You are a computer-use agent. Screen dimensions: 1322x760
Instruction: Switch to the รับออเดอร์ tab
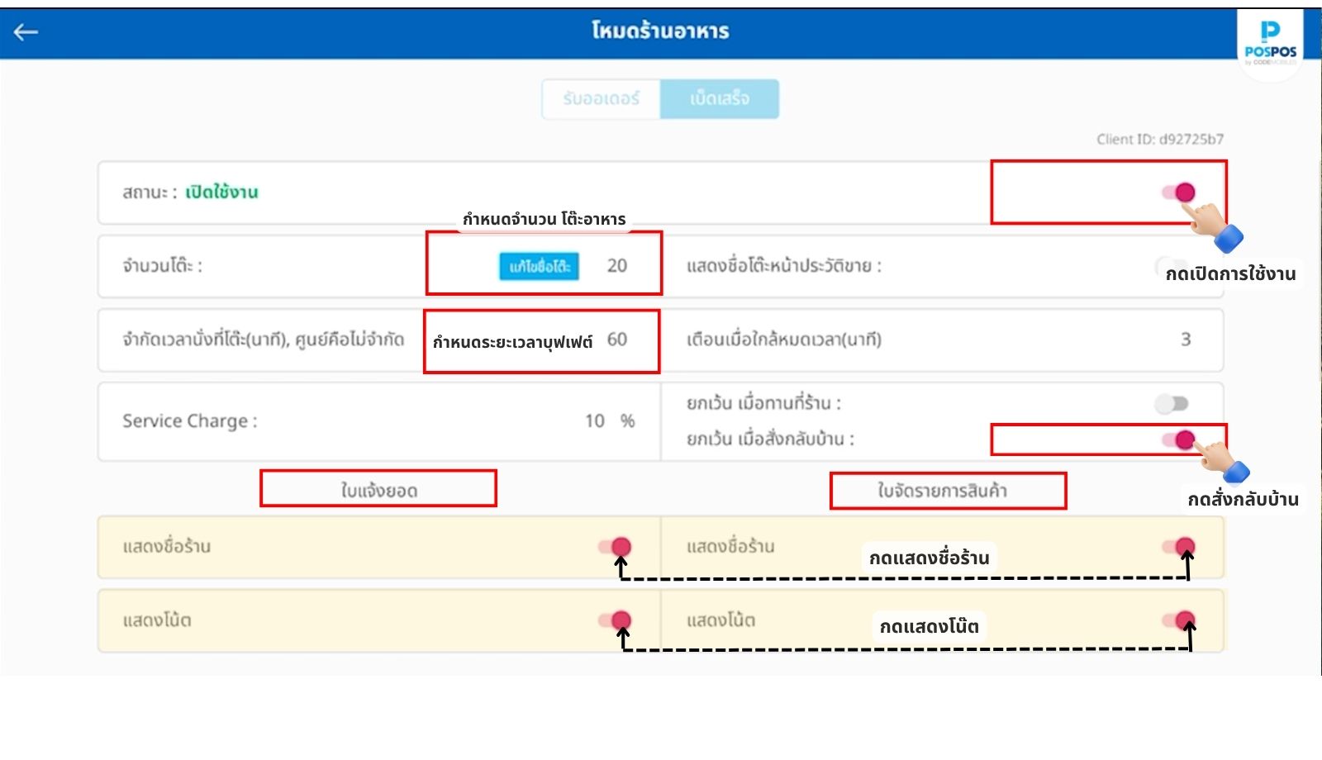(x=601, y=99)
